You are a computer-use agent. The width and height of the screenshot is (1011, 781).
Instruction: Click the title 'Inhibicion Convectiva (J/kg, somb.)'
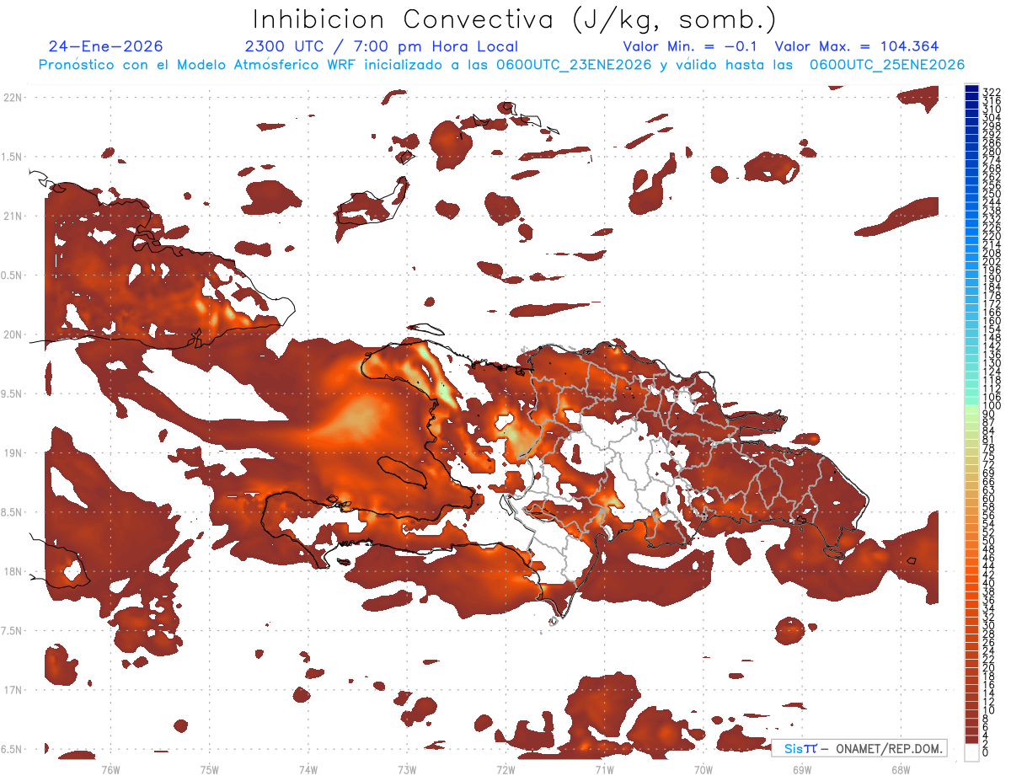coord(514,20)
